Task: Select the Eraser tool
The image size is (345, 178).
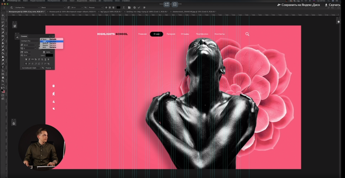Action: 3,50
